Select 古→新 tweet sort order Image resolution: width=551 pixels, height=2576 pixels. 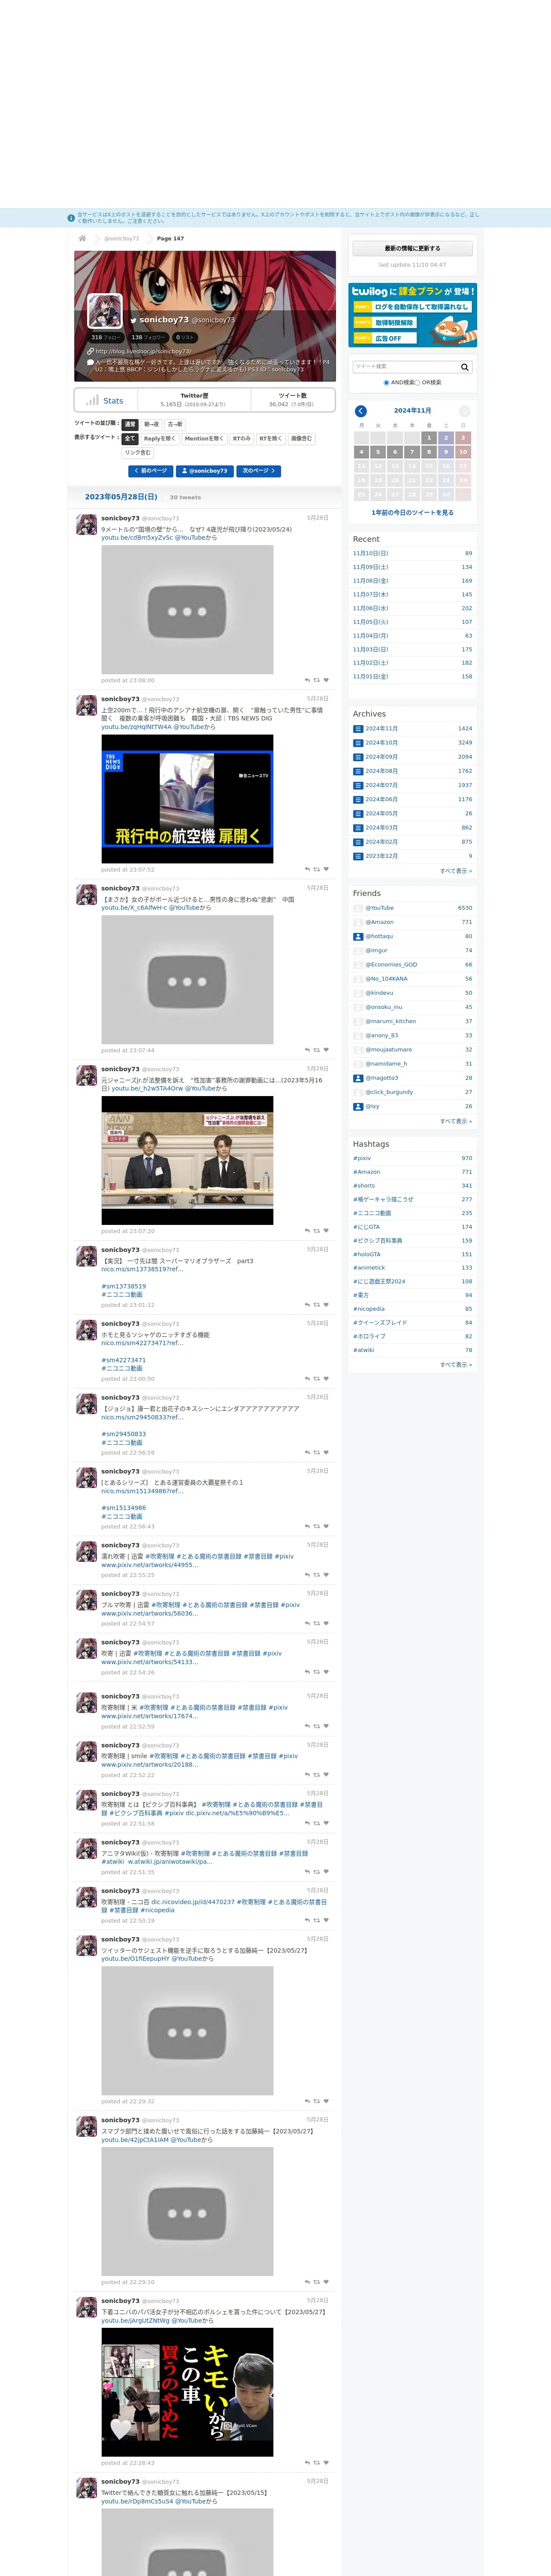(x=175, y=424)
